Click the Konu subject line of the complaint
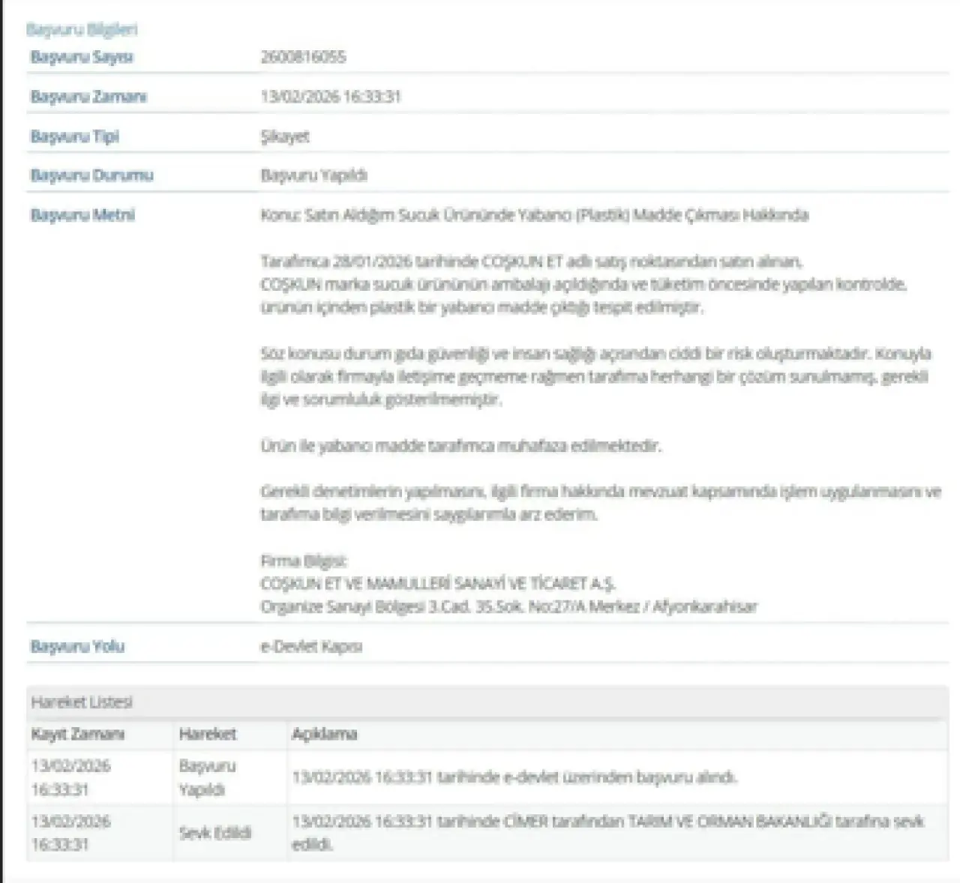This screenshot has width=960, height=883. coord(534,216)
